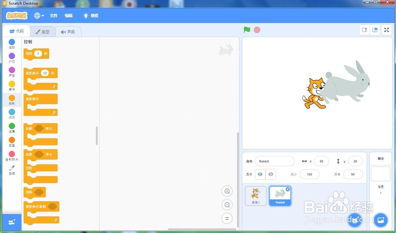Switch to the 代码 (Code) tab
396x233 pixels.
(x=16, y=31)
